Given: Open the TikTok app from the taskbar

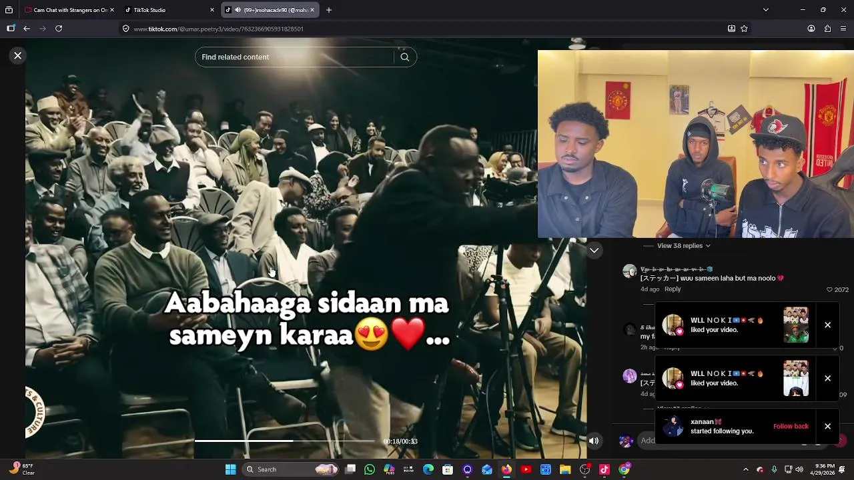Looking at the screenshot, I should coord(604,469).
